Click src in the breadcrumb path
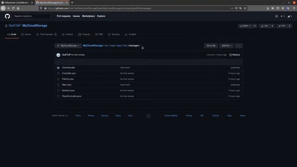Screen dimensions: 297x167 [106, 45]
